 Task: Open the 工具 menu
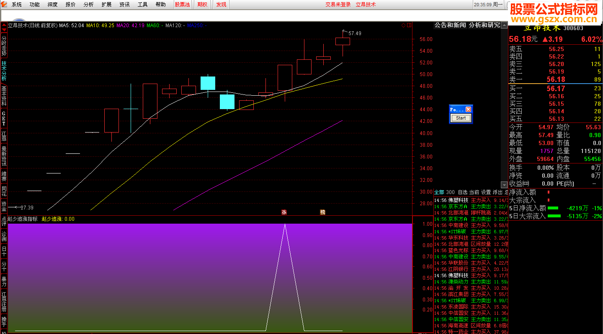coord(143,5)
